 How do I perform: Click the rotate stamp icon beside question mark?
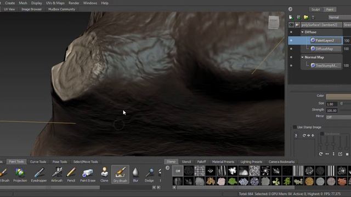click(304, 135)
